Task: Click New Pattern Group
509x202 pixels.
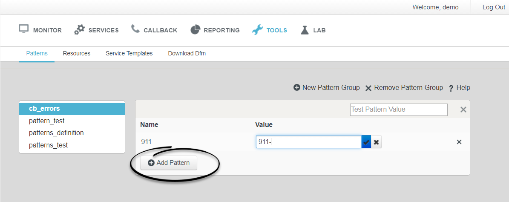Action: click(x=327, y=88)
